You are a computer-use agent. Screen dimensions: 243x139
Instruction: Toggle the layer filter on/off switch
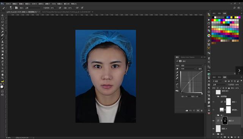click(x=241, y=81)
